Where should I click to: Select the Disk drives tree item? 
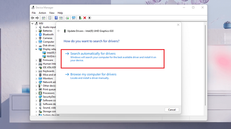coord(48,46)
